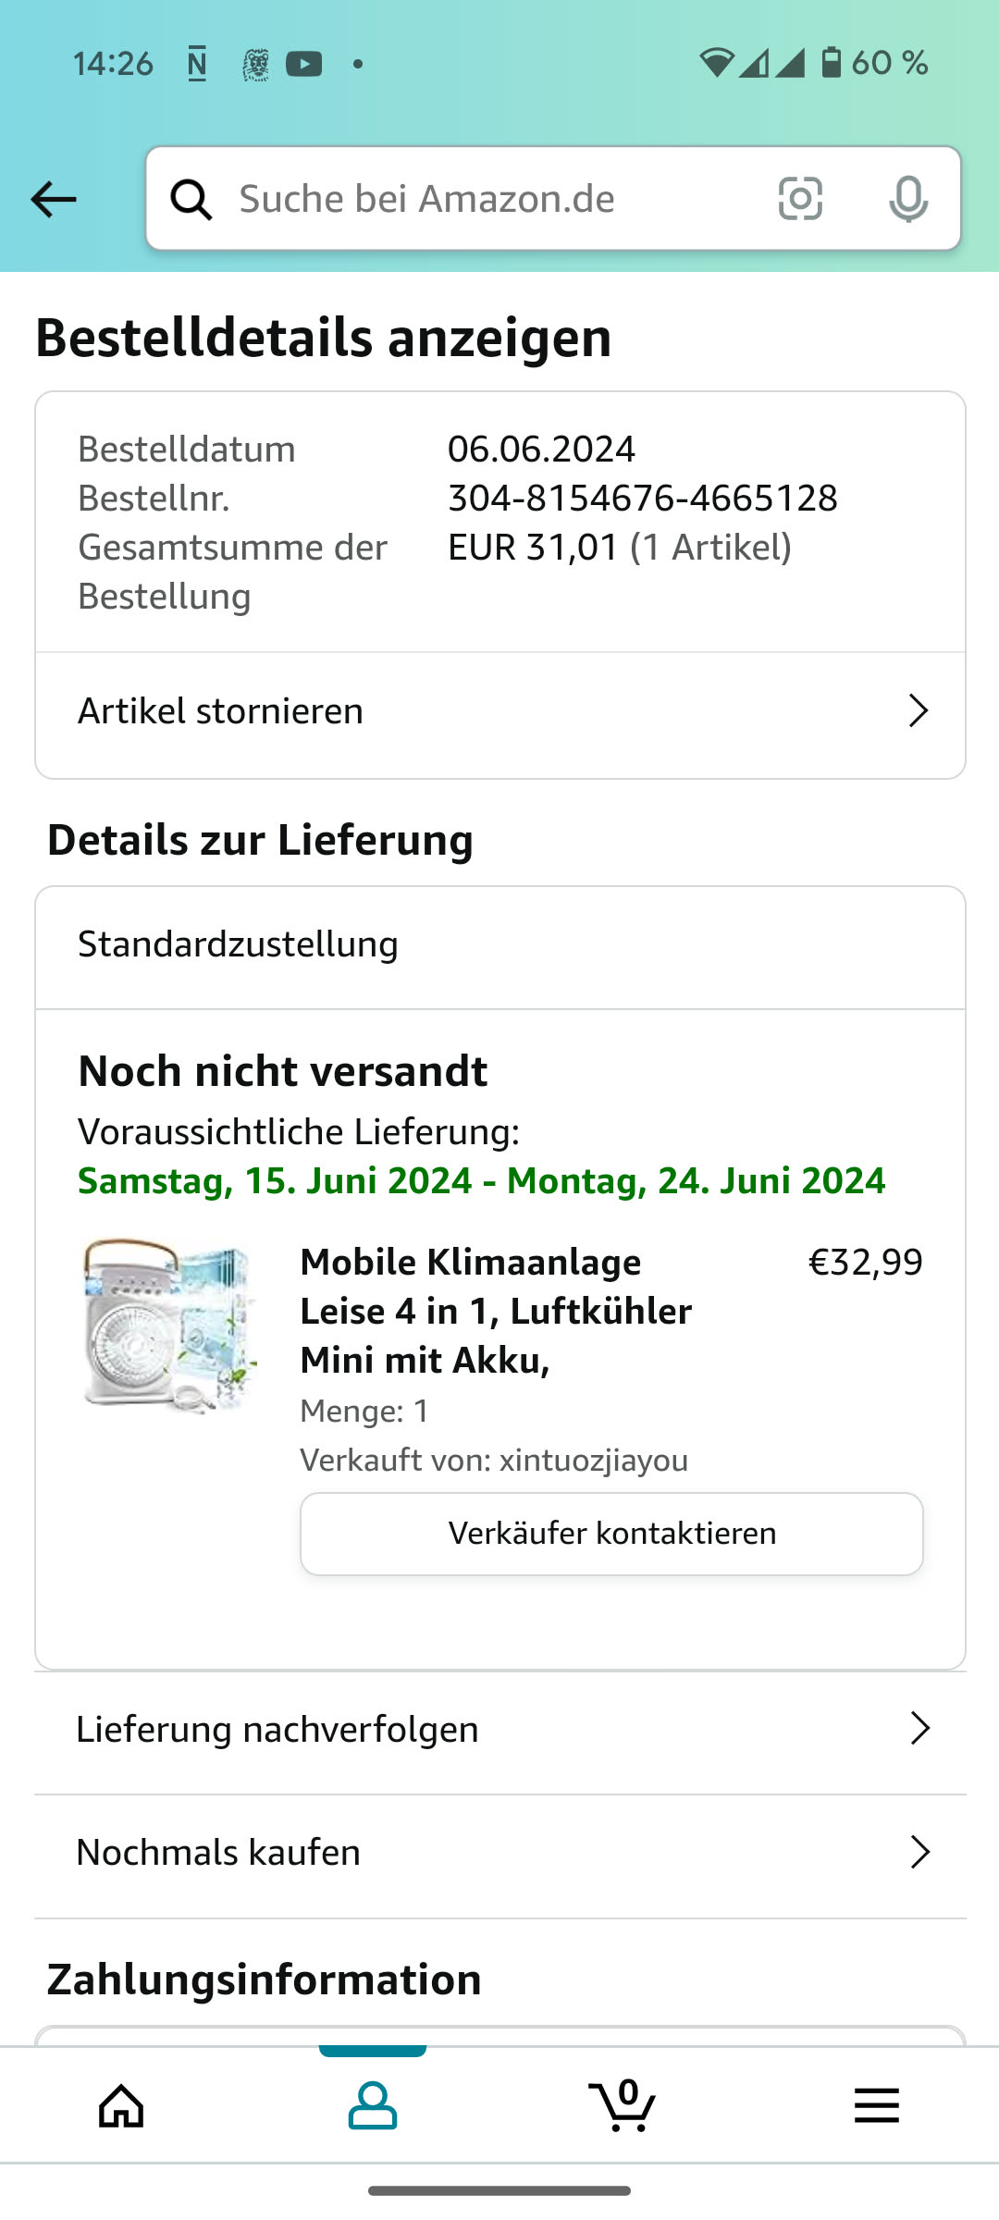Select Nochmals kaufen option

click(x=218, y=1852)
